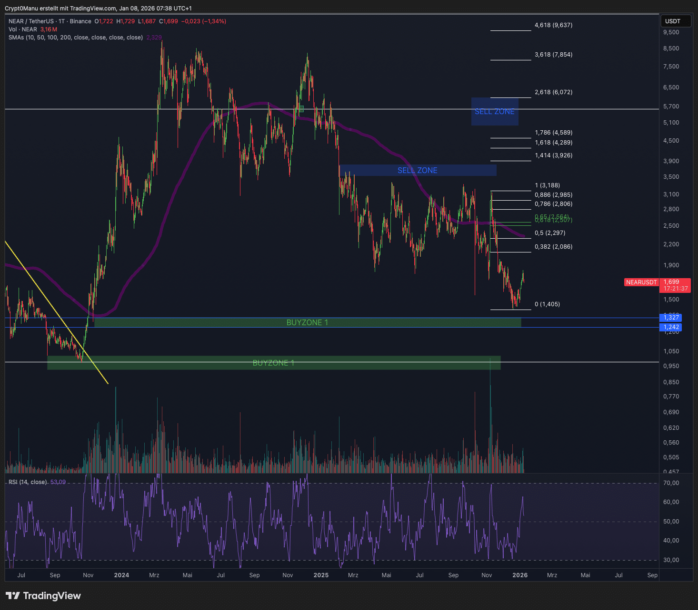The height and width of the screenshot is (610, 698).
Task: Click the small green marker square on the chart
Action: click(x=301, y=109)
